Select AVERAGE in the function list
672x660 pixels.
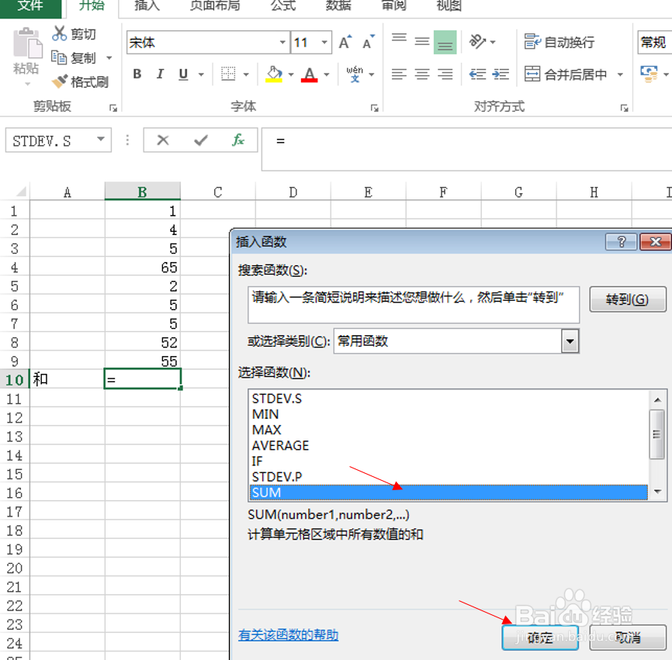[x=282, y=445]
